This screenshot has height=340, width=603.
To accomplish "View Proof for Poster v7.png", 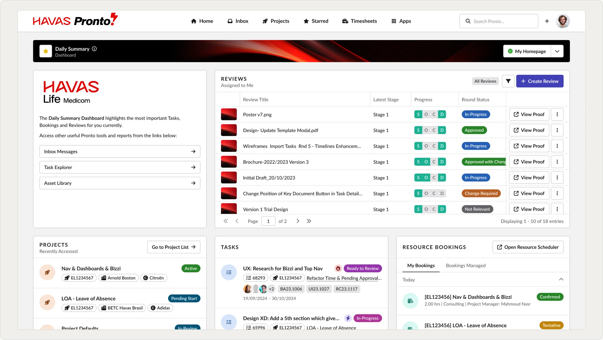I will pos(529,114).
